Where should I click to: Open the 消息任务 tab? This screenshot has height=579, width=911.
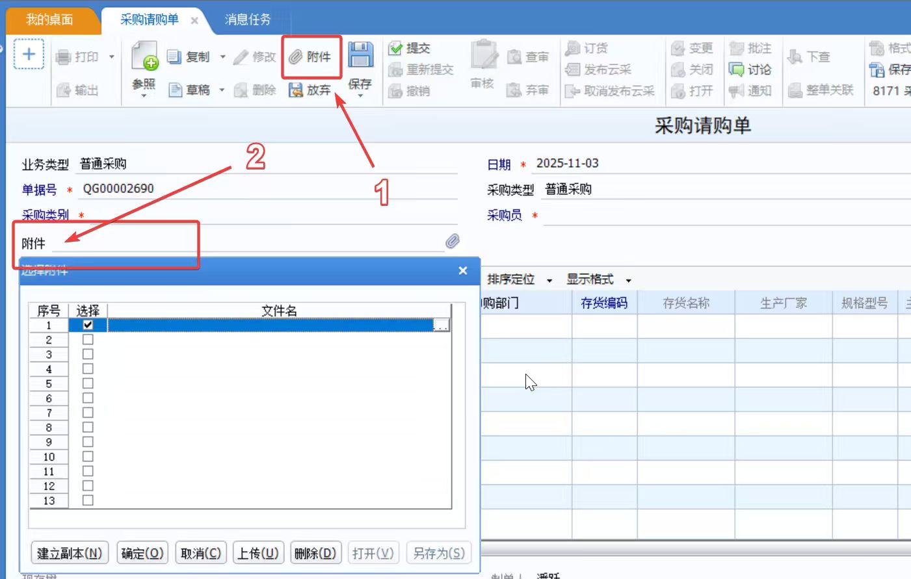tap(247, 19)
